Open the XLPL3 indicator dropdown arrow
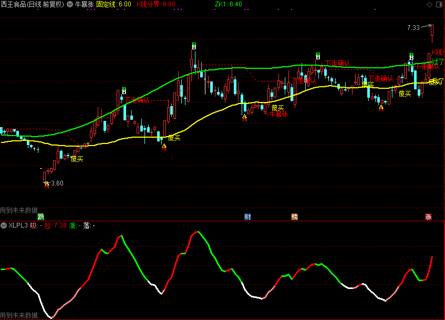The height and width of the screenshot is (320, 445). pos(4,225)
